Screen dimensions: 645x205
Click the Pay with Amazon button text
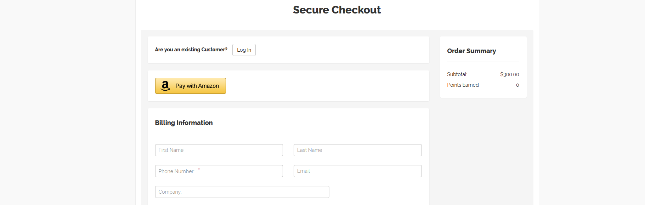[x=197, y=86]
